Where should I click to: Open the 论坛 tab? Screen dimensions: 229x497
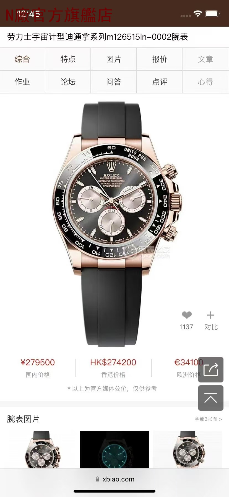(x=68, y=82)
